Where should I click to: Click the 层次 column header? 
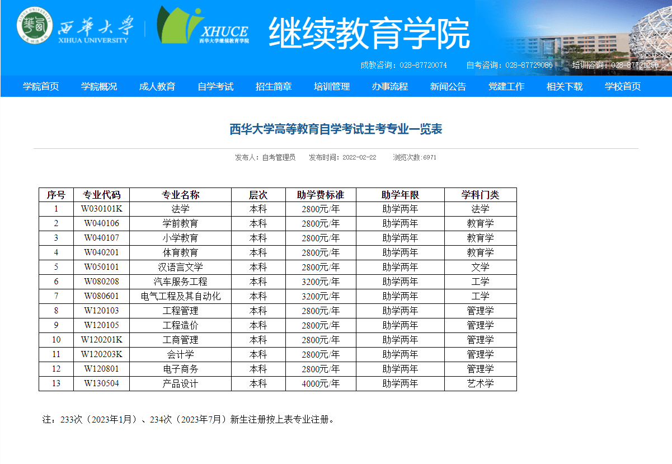tap(259, 195)
